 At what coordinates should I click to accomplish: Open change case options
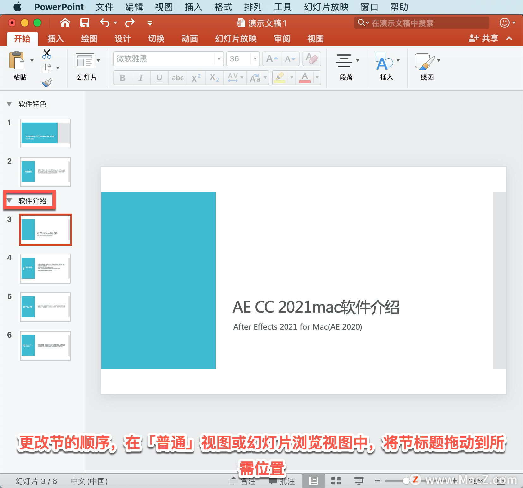(258, 78)
